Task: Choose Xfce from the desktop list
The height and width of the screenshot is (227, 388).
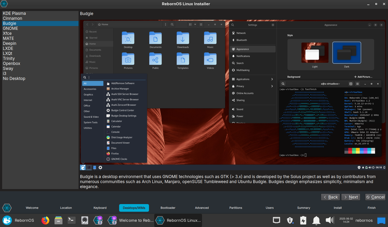Action: tap(40, 33)
